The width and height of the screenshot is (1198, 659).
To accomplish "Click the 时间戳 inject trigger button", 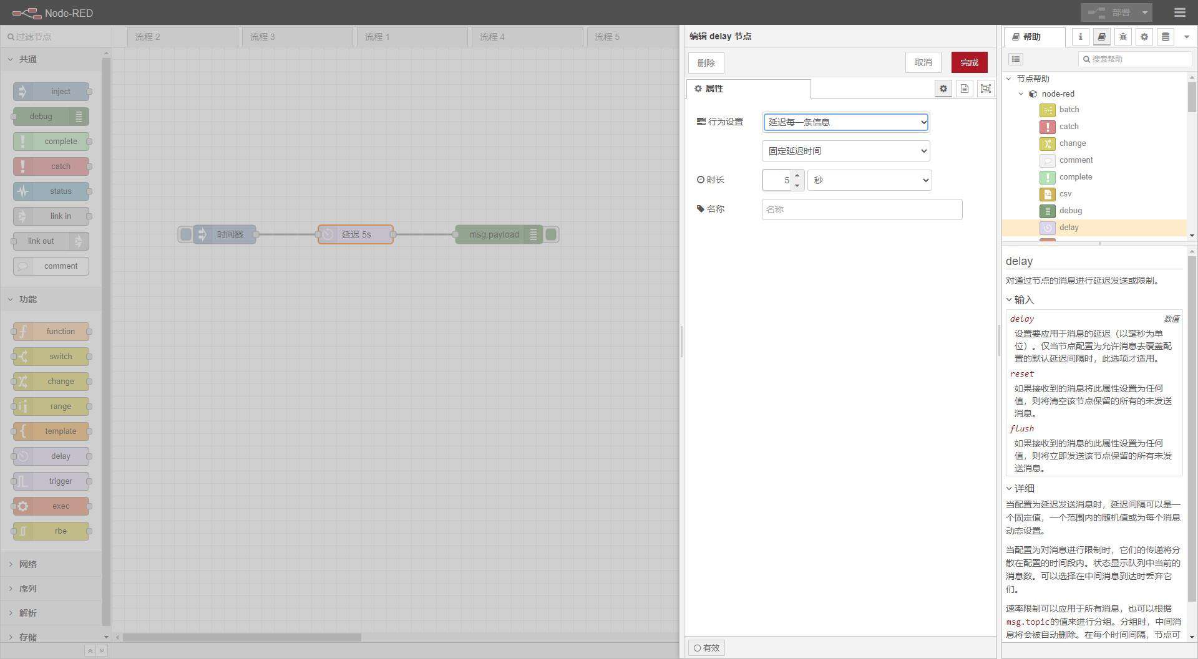I will coord(186,234).
